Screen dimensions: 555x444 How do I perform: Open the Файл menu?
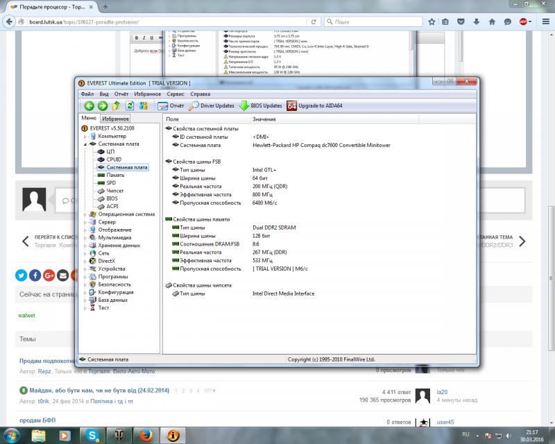87,94
